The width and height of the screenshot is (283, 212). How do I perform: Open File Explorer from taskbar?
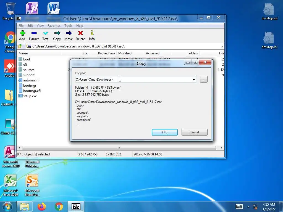click(25, 206)
